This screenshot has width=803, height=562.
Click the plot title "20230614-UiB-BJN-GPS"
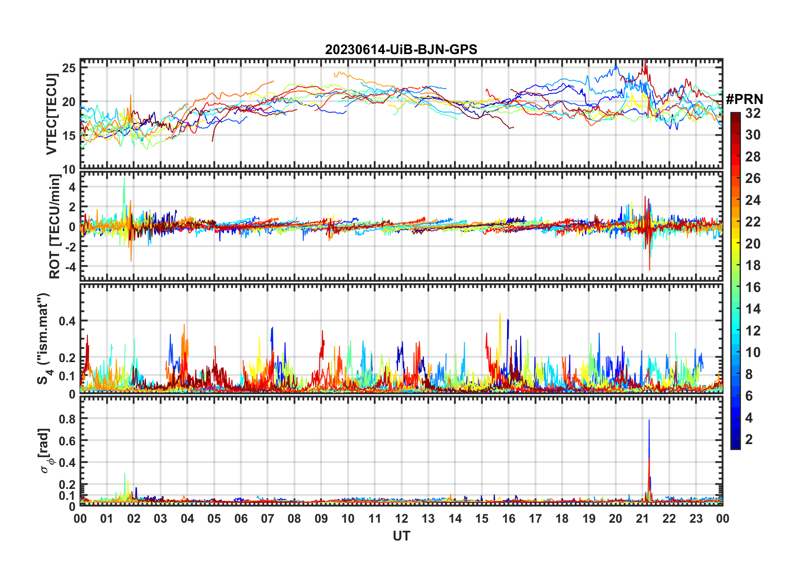(x=401, y=50)
